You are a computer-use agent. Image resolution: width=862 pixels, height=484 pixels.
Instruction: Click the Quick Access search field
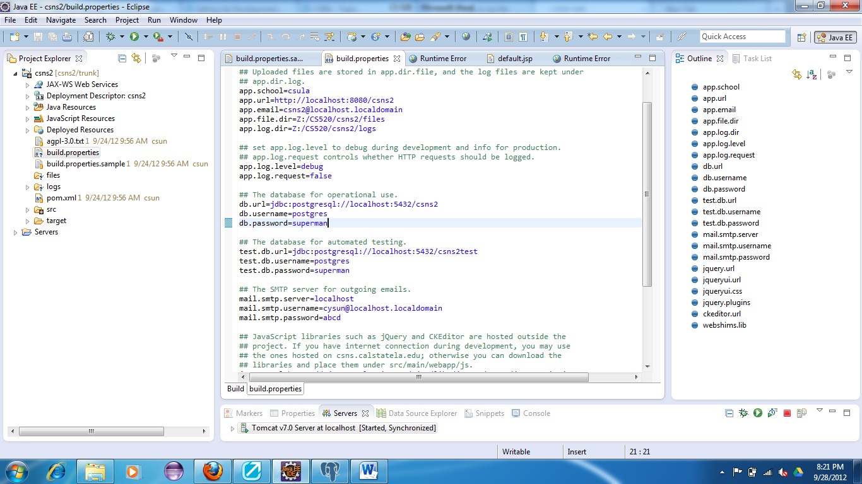tap(742, 37)
